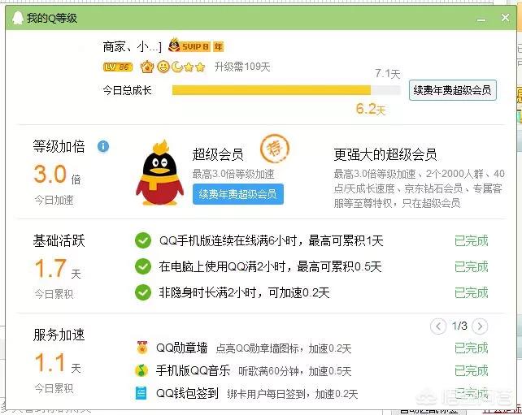Click the green check for 在电脑上使用QQ

point(143,266)
